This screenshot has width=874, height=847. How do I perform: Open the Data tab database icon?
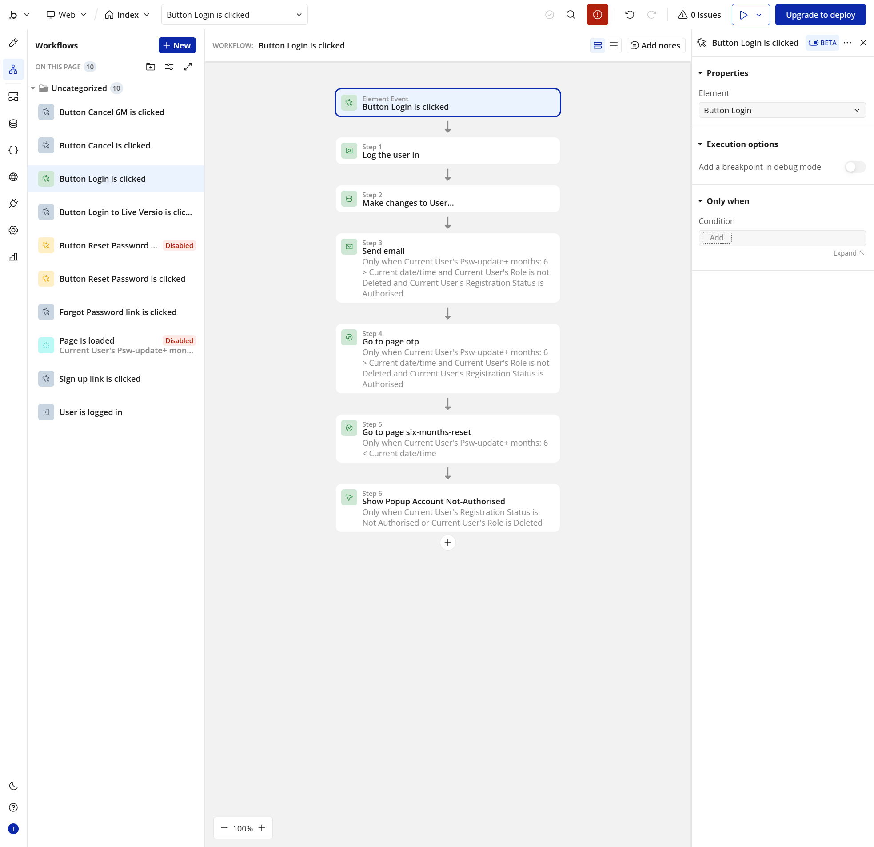13,123
